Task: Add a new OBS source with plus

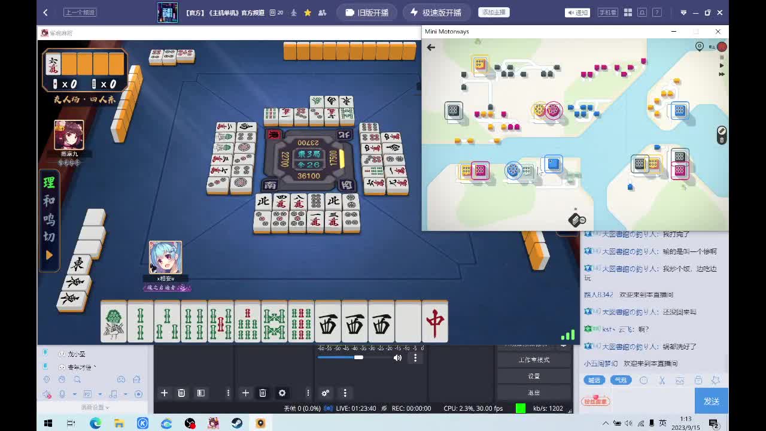Action: click(245, 393)
